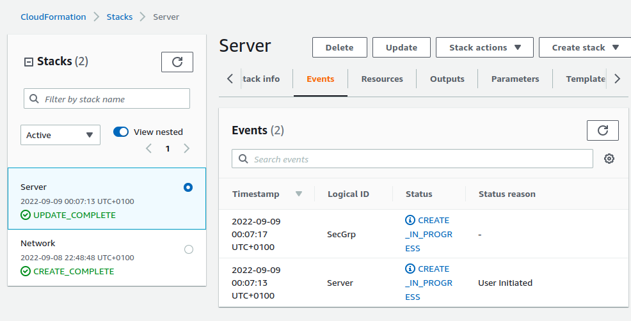Open CloudFormation breadcrumb link
Viewport: 631px width, 321px height.
tap(53, 17)
